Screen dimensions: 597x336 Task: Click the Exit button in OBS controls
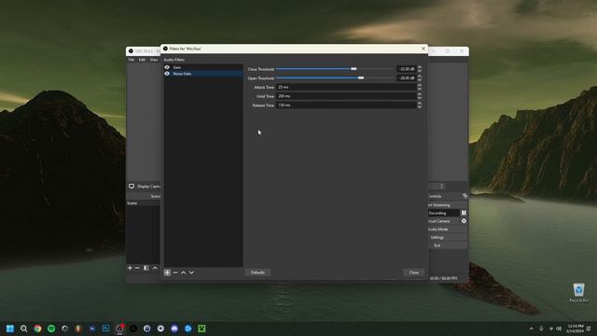pos(448,245)
